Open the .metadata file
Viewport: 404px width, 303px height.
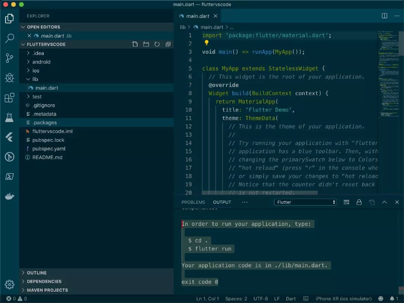click(96, 114)
